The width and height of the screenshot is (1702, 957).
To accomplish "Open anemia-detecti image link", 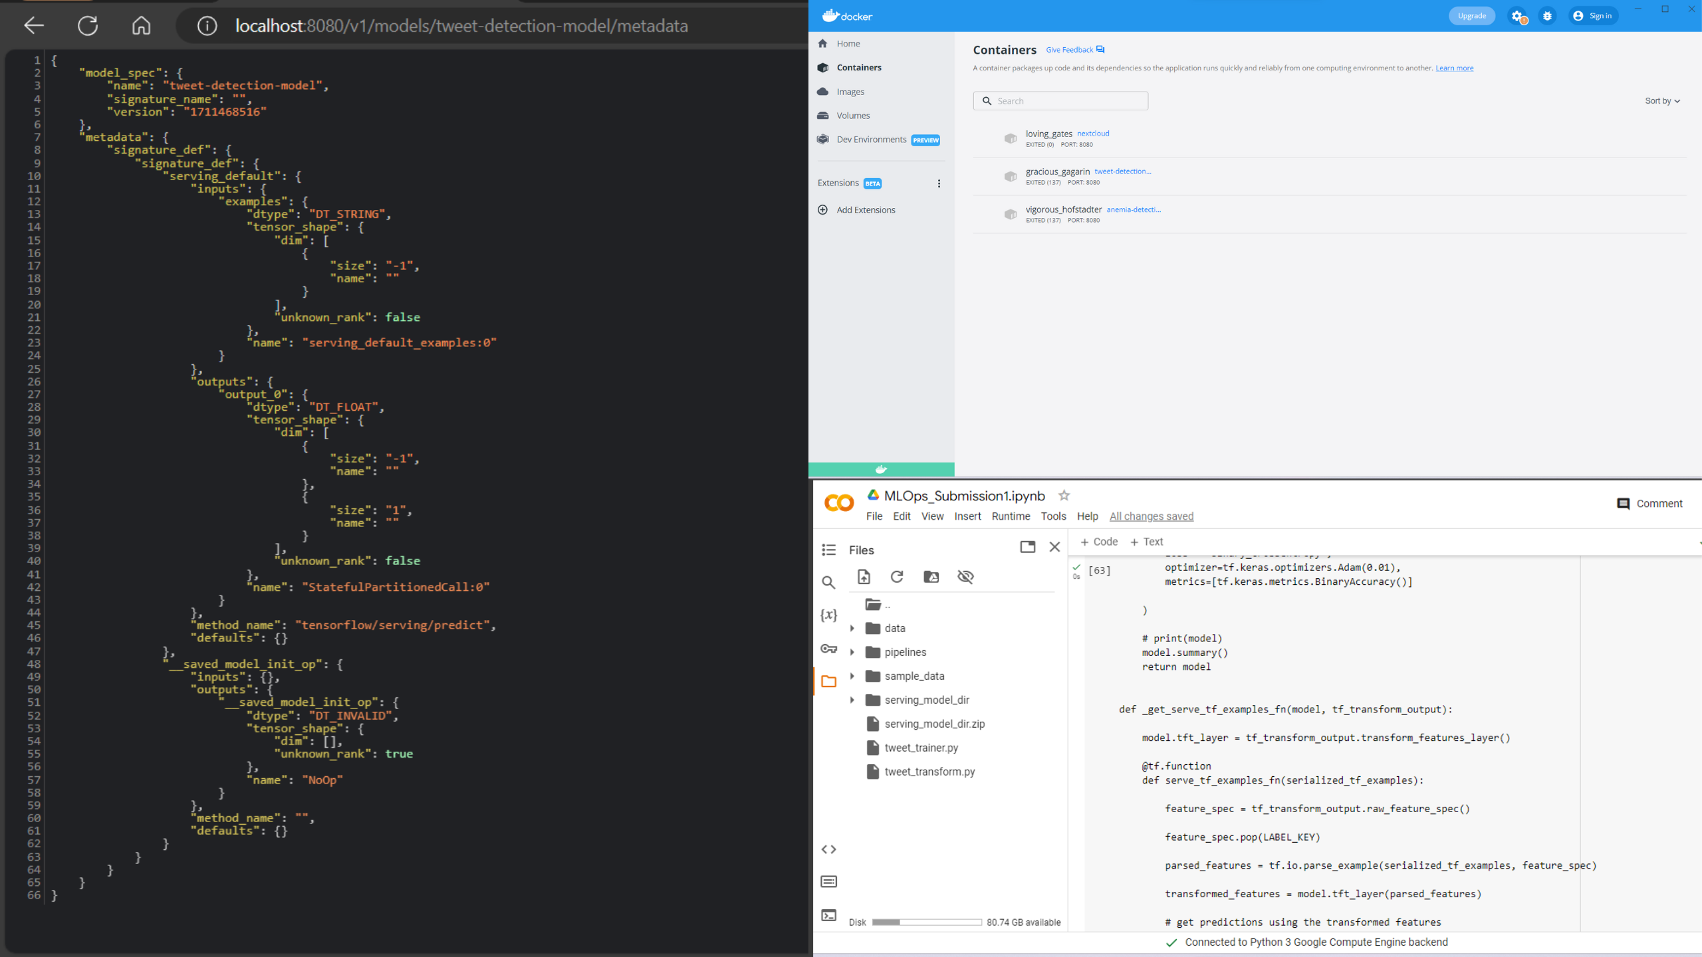I will (1134, 209).
